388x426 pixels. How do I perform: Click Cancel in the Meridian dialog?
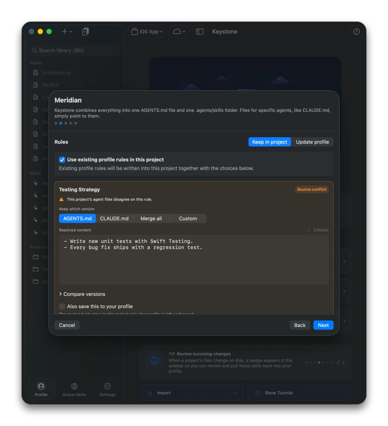pyautogui.click(x=67, y=325)
